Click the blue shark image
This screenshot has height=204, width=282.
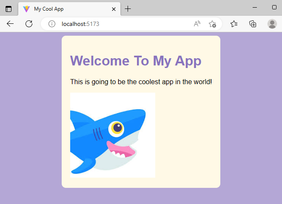(113, 135)
